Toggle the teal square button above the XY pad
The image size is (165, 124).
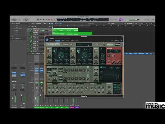(x=101, y=68)
